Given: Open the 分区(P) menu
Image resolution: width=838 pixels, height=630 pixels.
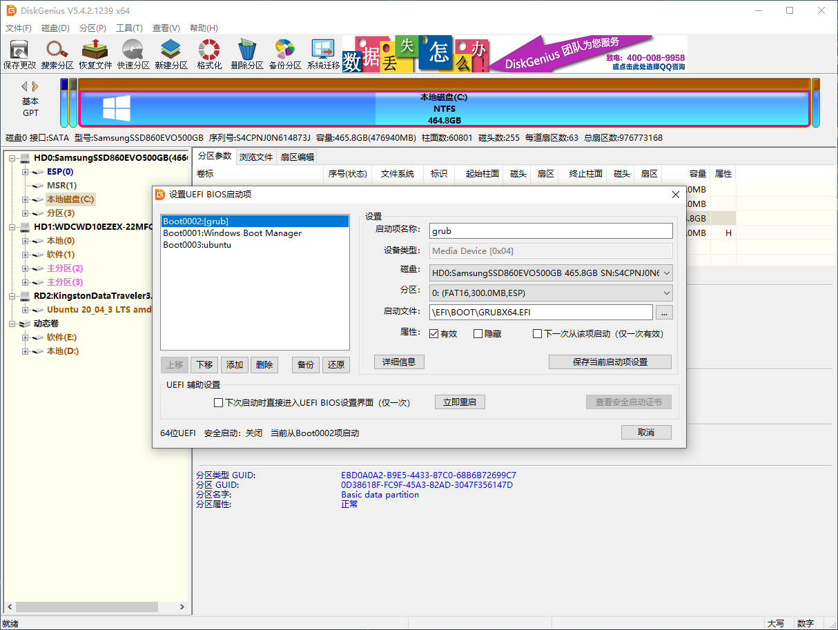Looking at the screenshot, I should pyautogui.click(x=92, y=28).
